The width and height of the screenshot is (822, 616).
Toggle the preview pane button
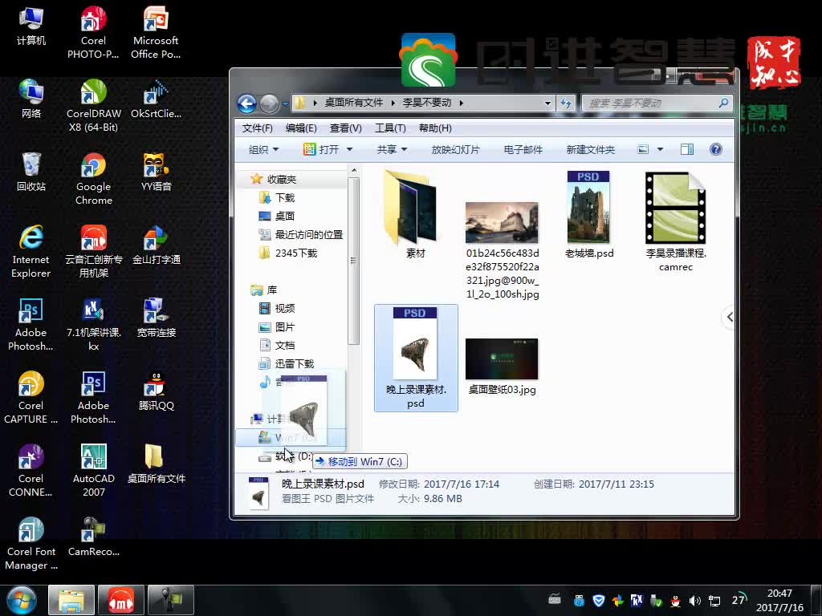(687, 149)
